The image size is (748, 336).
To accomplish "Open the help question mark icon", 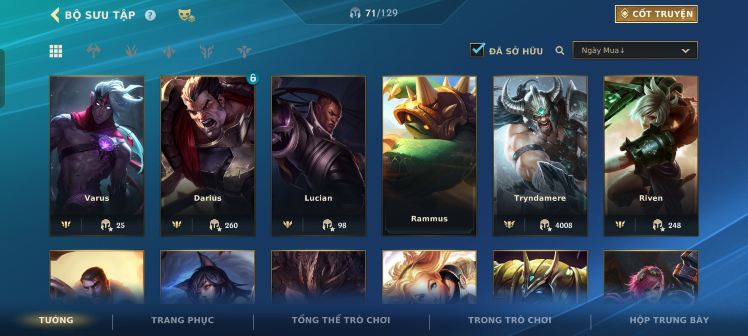I will coord(150,15).
